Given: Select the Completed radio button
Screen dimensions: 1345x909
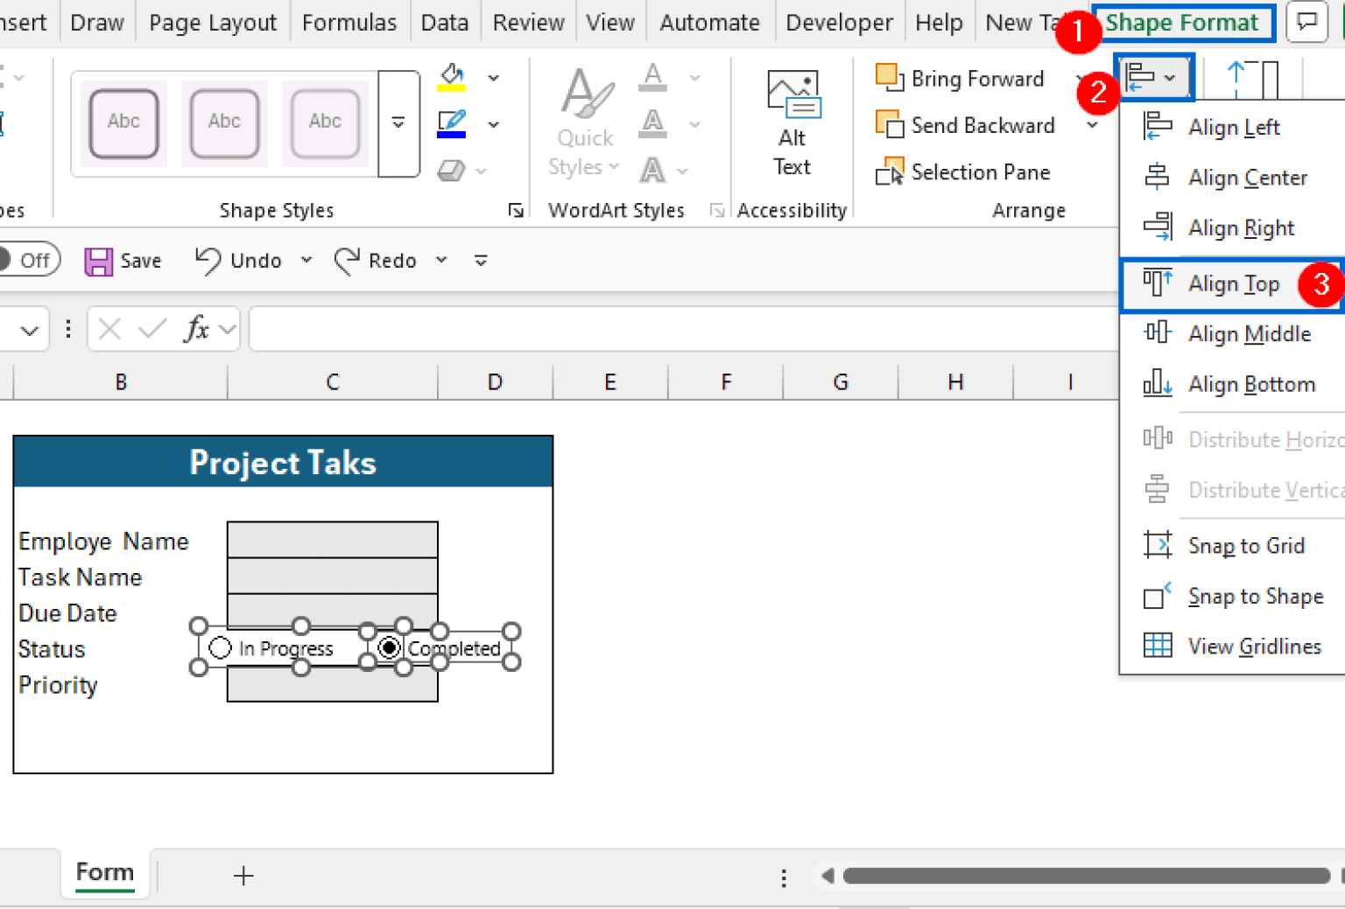Looking at the screenshot, I should (x=389, y=647).
